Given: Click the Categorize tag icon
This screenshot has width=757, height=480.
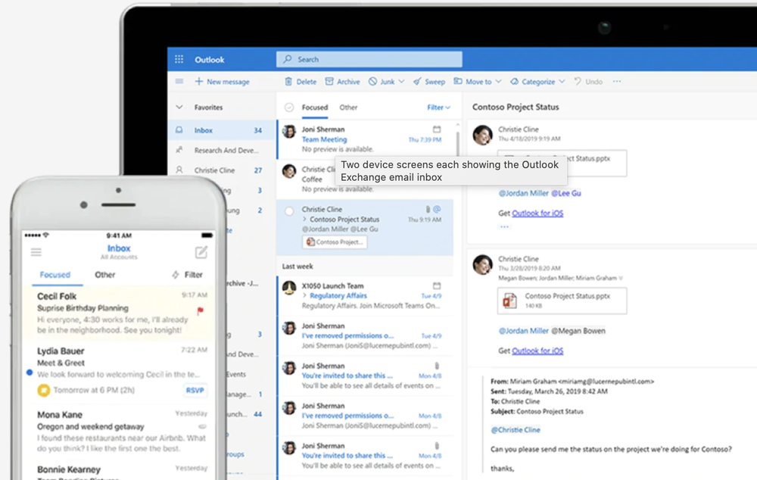Looking at the screenshot, I should [x=515, y=82].
